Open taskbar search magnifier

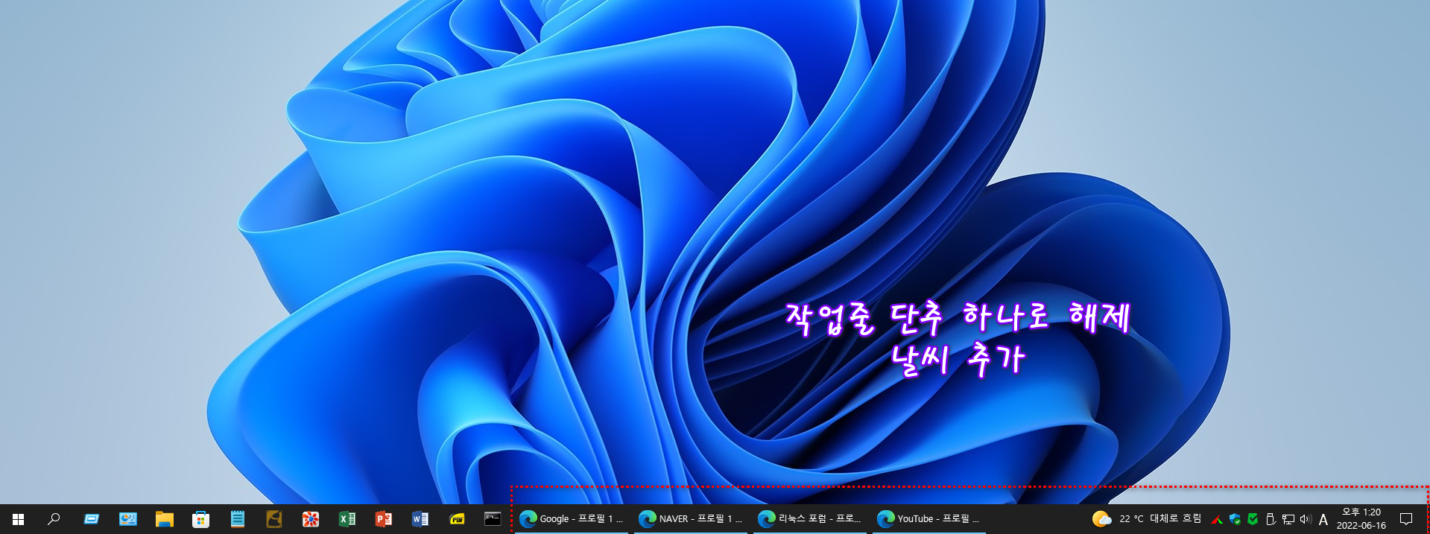54,519
